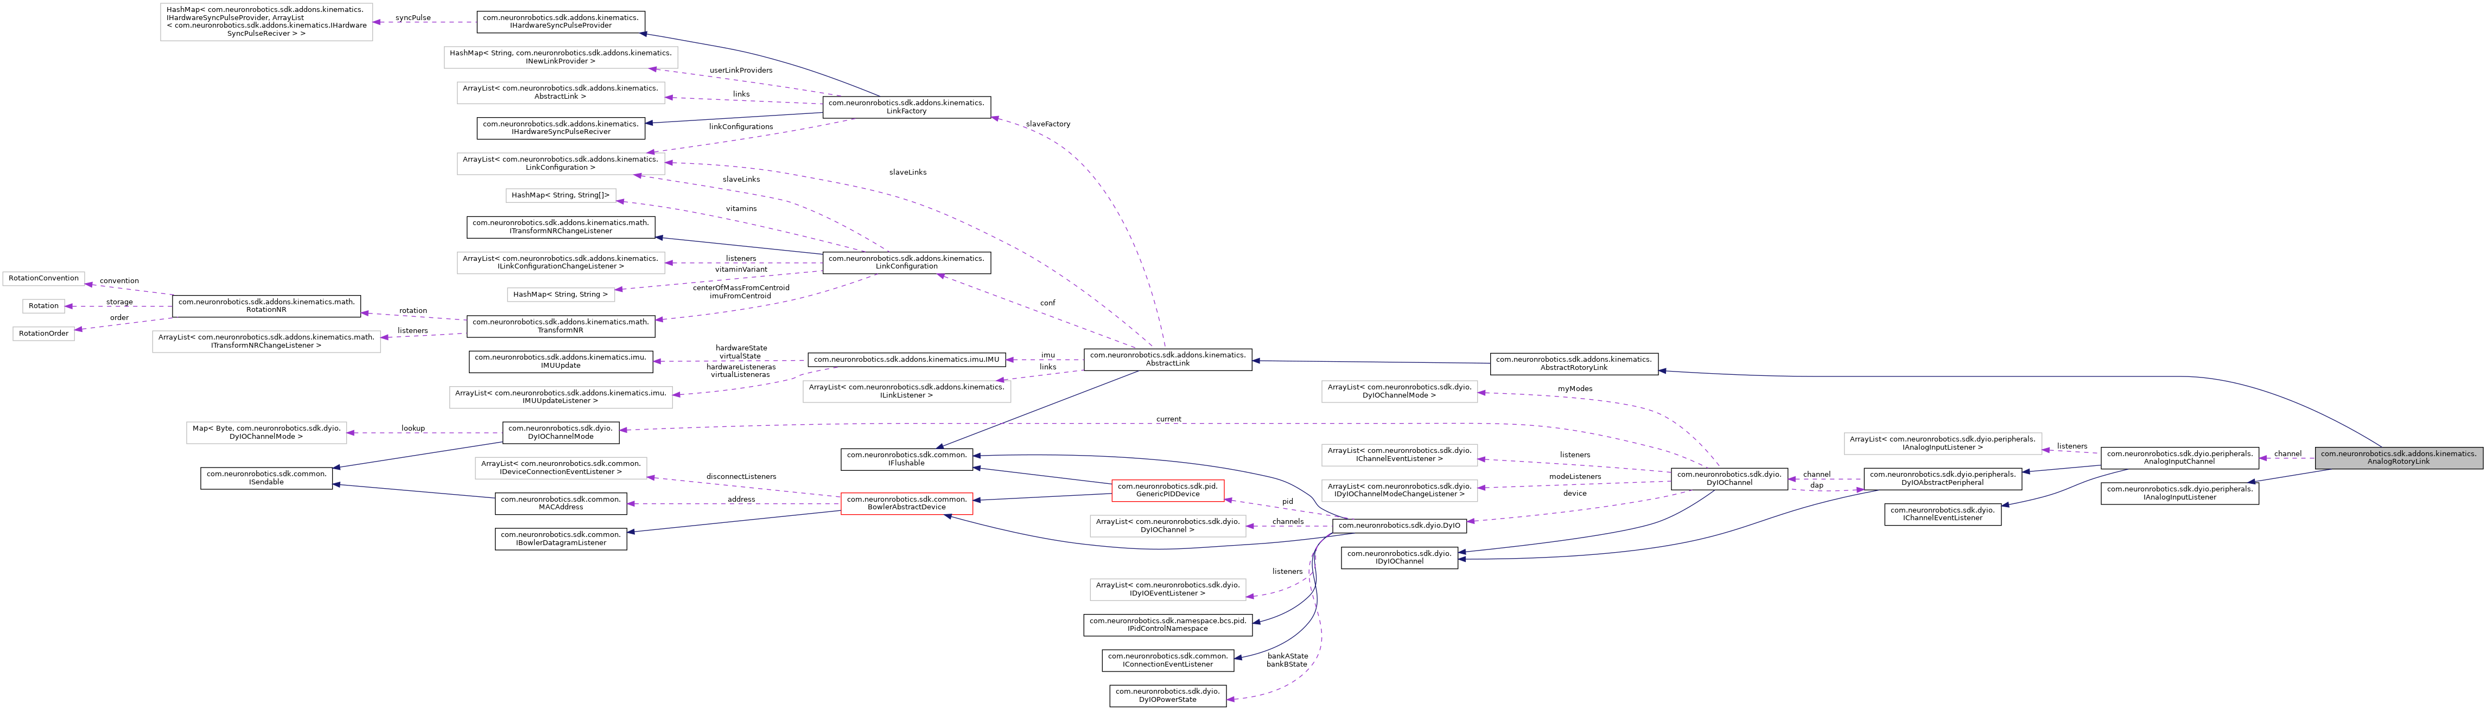Click the userLinkProviders edge label

[740, 71]
